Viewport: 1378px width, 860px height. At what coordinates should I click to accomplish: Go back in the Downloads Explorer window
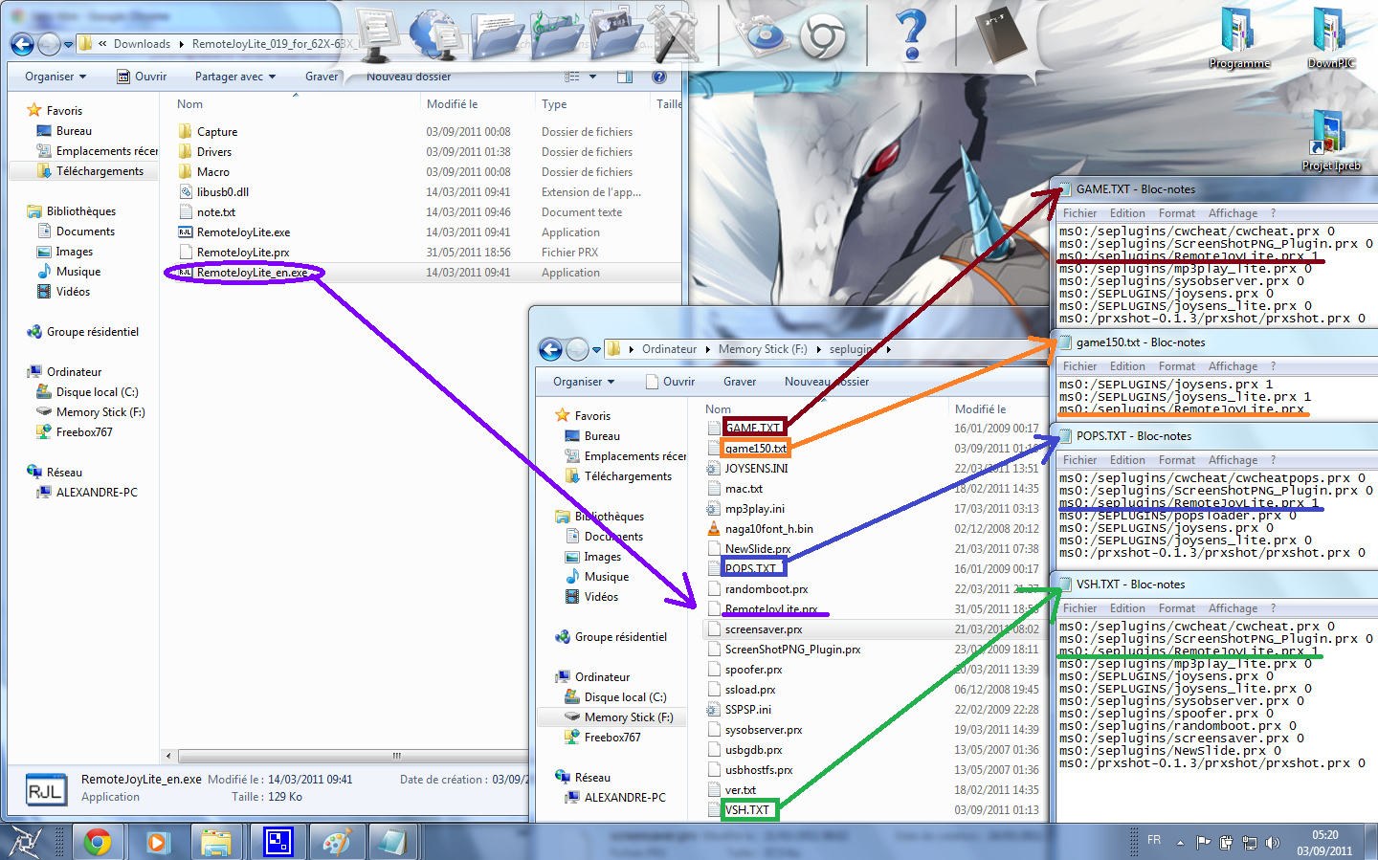(22, 44)
